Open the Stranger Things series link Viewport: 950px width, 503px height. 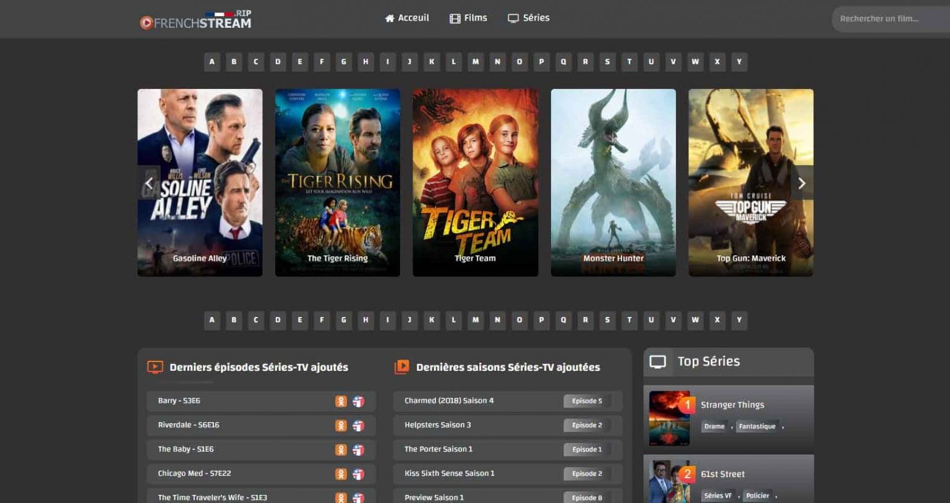(732, 405)
